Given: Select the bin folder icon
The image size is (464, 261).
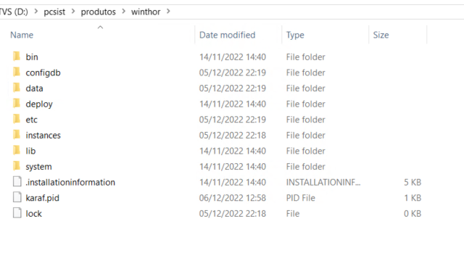Looking at the screenshot, I should (17, 57).
